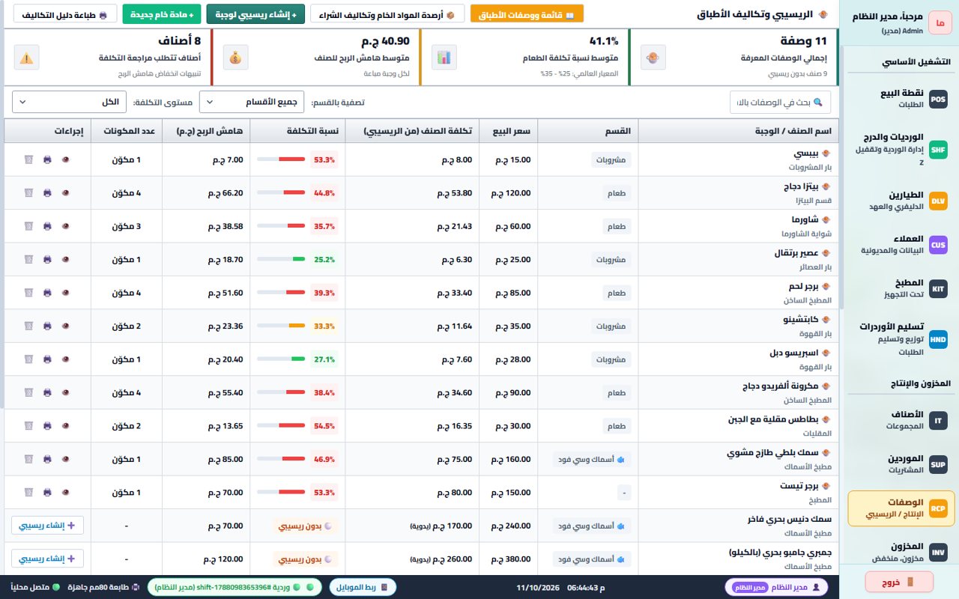959x599 pixels.
Task: Open the جميع الأقسام section filter dropdown
Action: 252,102
